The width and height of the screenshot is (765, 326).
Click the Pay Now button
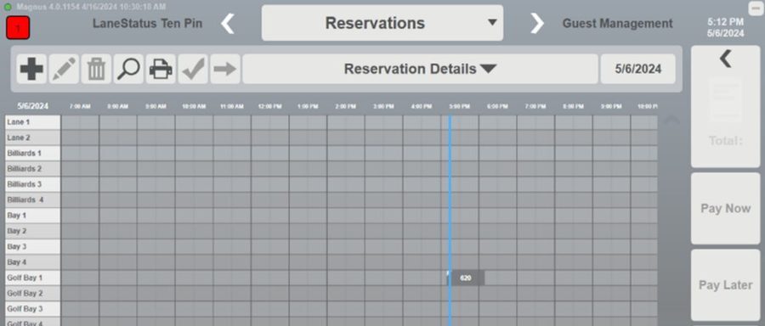tap(726, 209)
